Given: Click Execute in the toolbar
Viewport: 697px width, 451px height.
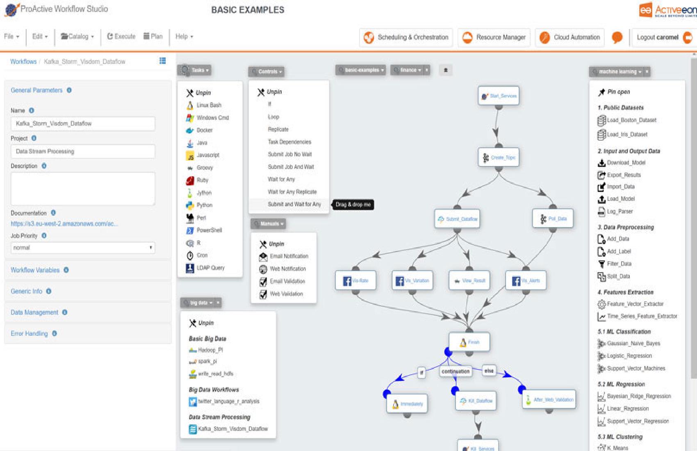Looking at the screenshot, I should [121, 36].
